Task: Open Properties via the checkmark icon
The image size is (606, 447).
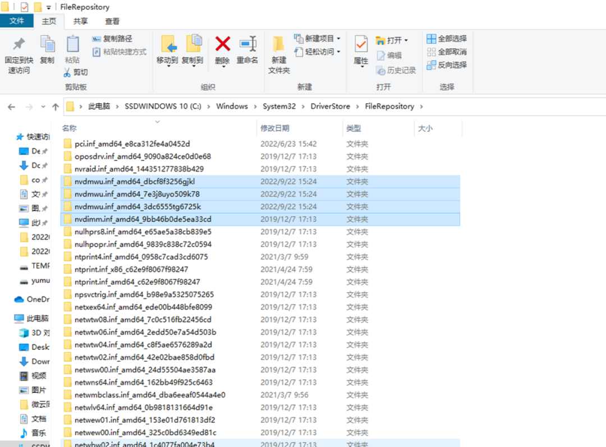Action: point(361,45)
